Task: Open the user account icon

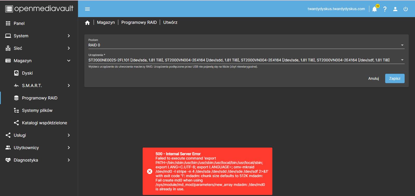Action: [x=395, y=9]
